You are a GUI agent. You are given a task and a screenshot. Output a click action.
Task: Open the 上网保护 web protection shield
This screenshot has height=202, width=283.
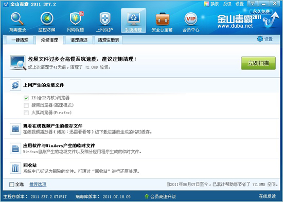click(104, 19)
